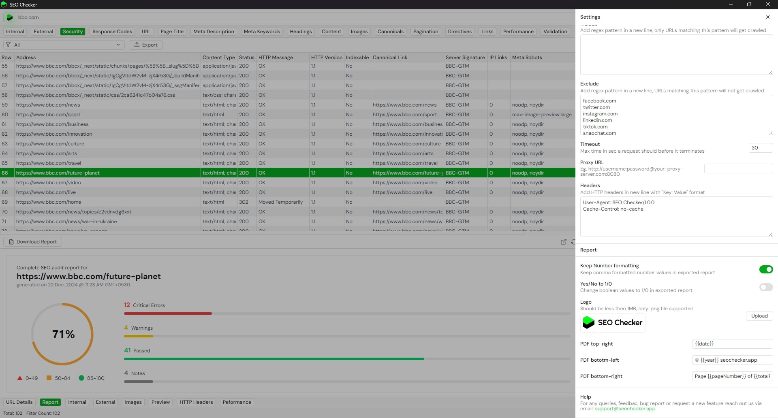Open the Directives tab
The height and width of the screenshot is (418, 778).
coord(460,32)
